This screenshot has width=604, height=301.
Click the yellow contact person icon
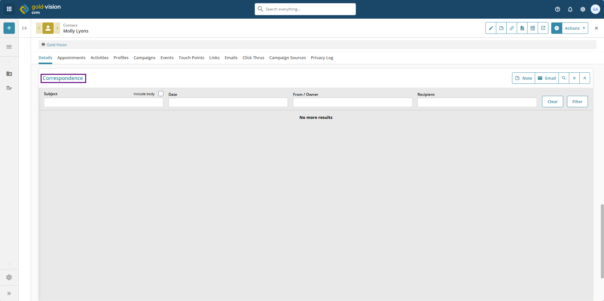tap(48, 28)
